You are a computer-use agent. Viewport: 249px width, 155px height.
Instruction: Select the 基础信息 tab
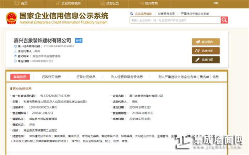coord(20,77)
